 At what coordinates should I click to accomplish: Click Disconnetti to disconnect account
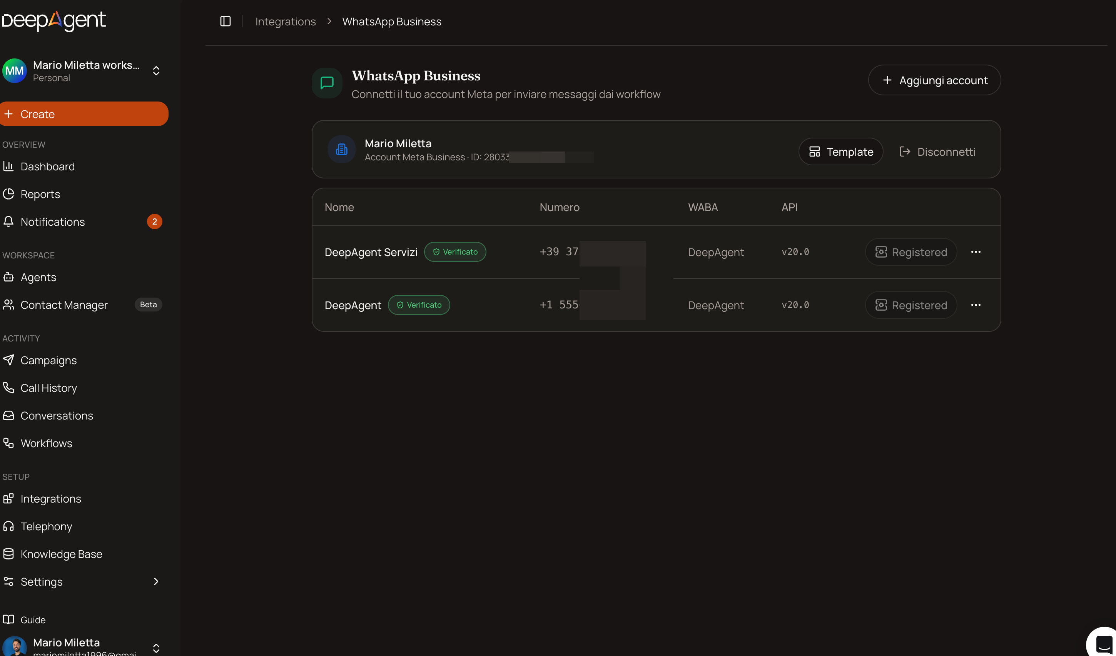pyautogui.click(x=937, y=152)
